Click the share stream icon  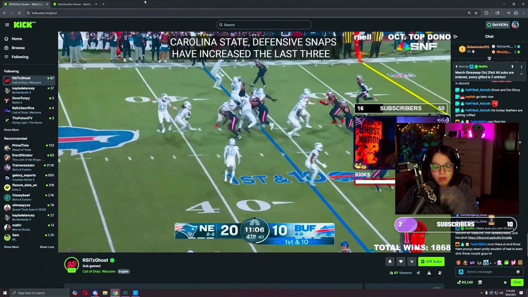click(x=418, y=273)
